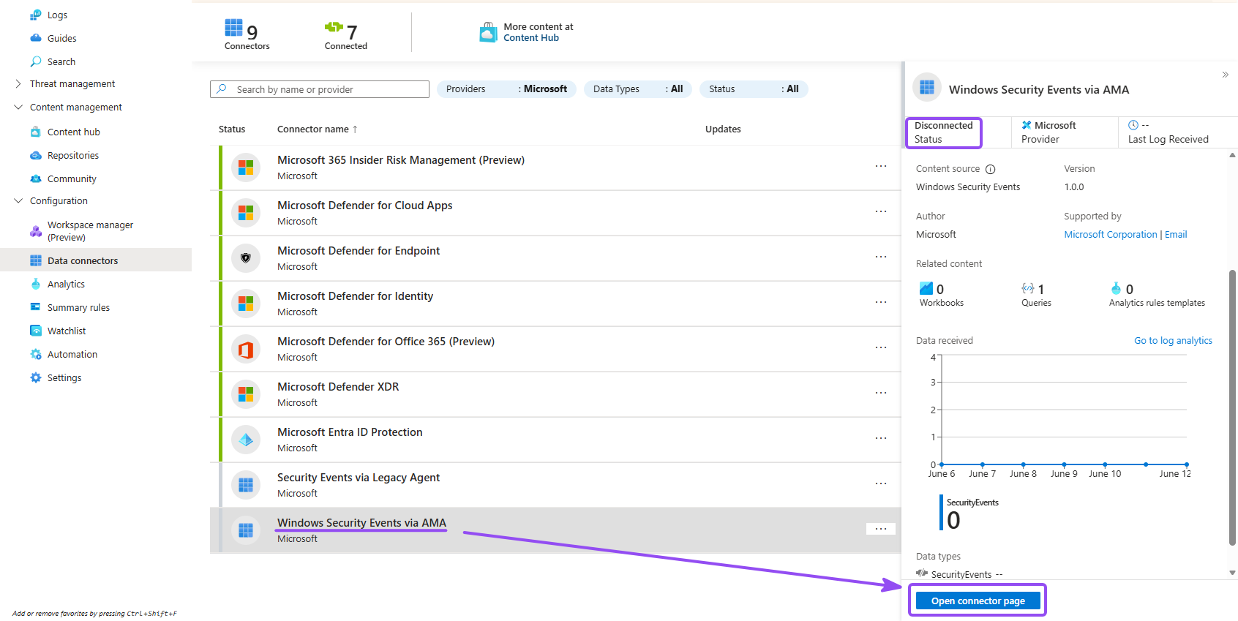This screenshot has width=1238, height=621.
Task: Click Microsoft Entra ID Protection diamond icon
Action: 246,440
